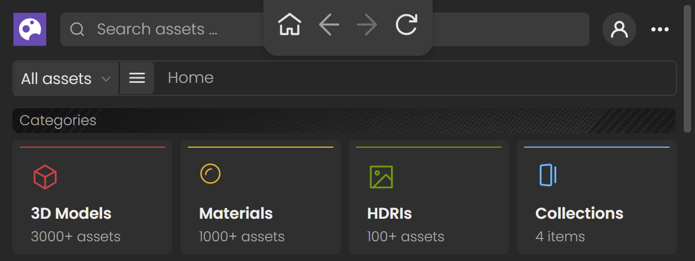This screenshot has height=261, width=695.
Task: Click the vertical scrollbar on the right
Action: 687,68
